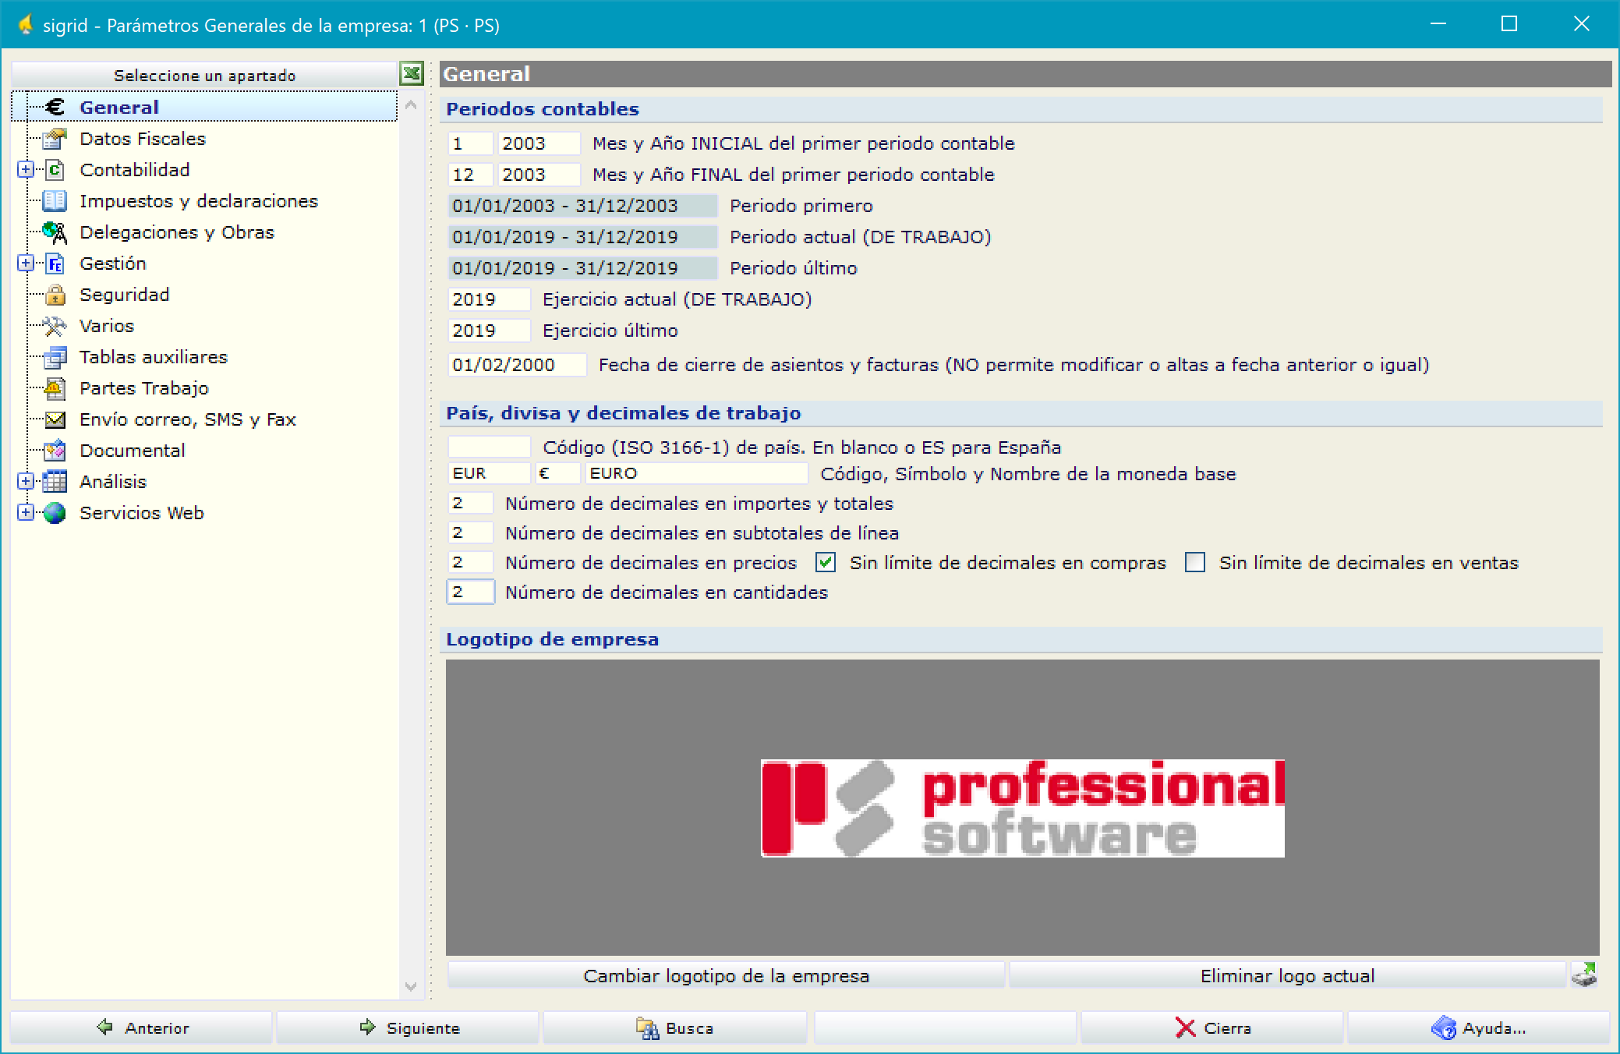Open the Datos Fiscales section

143,139
